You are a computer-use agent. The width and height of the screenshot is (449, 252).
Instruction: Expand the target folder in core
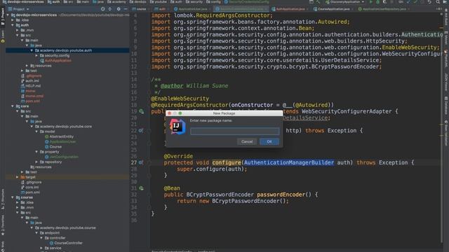(18, 177)
